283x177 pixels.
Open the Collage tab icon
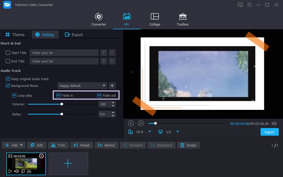coord(155,17)
